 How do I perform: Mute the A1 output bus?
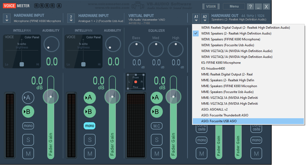[202, 153]
